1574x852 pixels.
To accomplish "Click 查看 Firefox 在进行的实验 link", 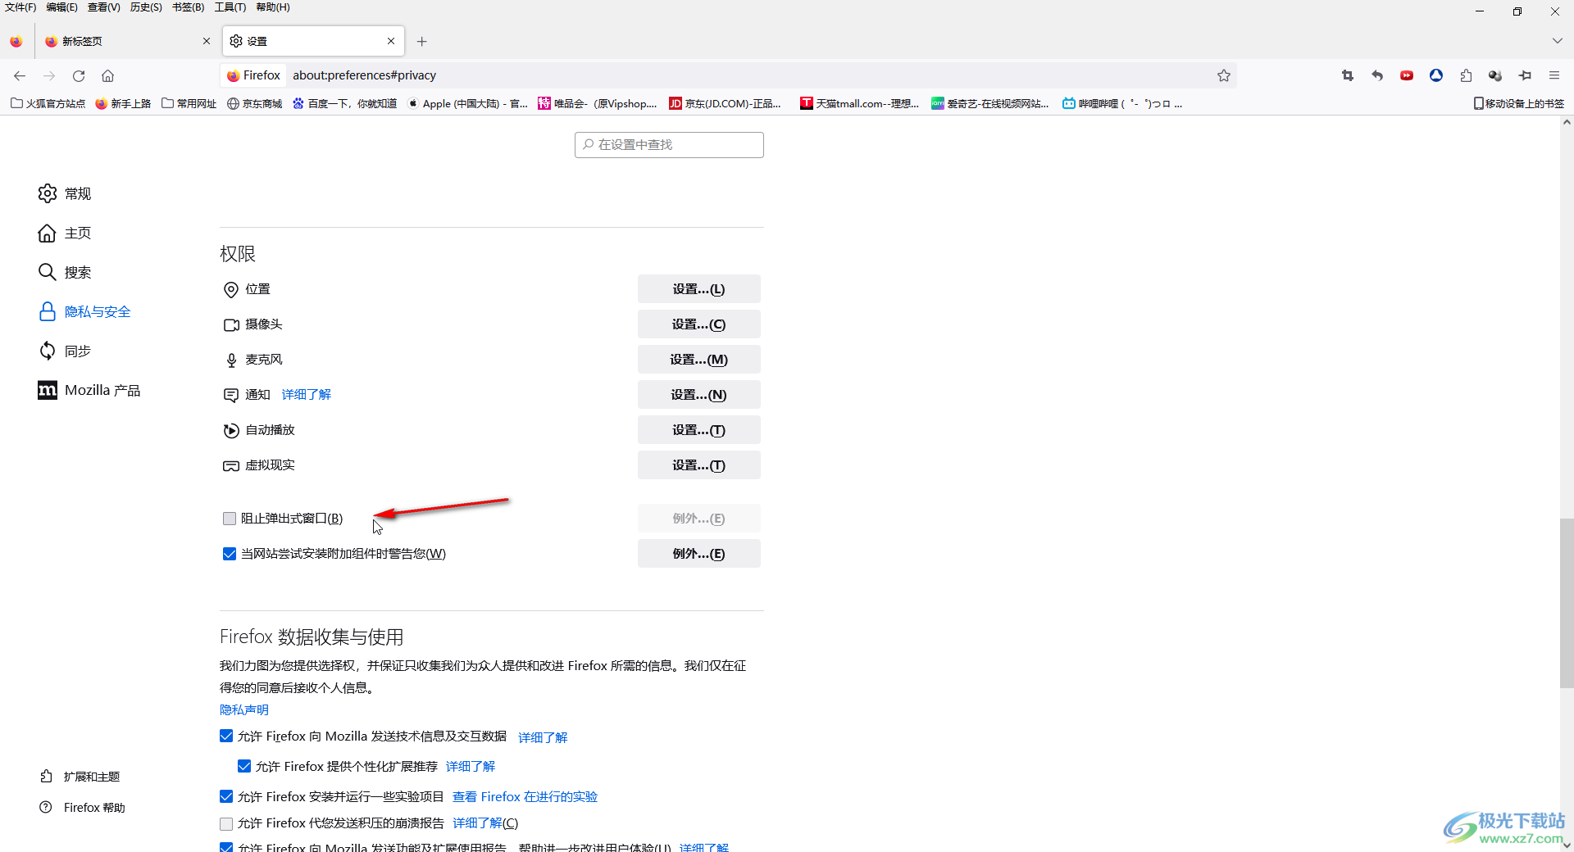I will (525, 796).
